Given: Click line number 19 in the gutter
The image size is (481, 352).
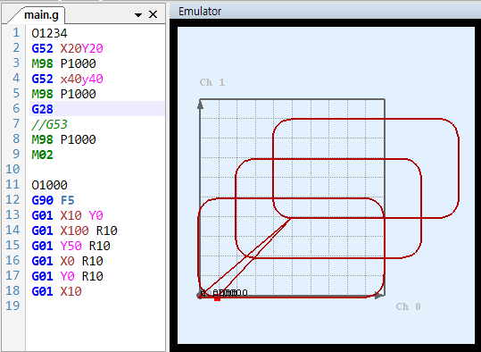Looking at the screenshot, I should (x=12, y=306).
